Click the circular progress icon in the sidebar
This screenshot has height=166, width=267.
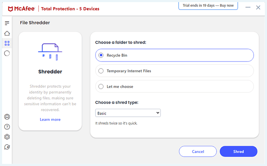tap(7, 54)
